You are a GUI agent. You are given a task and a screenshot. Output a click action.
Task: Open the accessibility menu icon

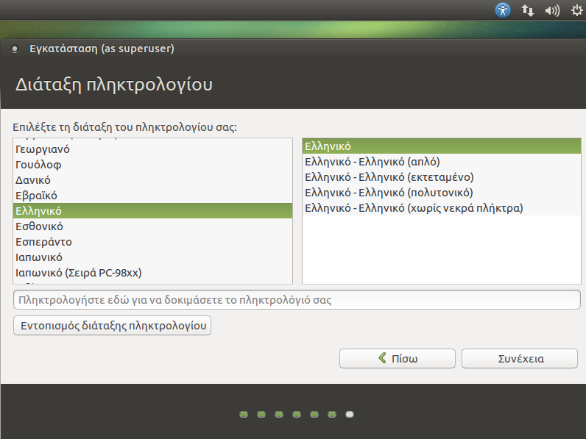pyautogui.click(x=503, y=10)
